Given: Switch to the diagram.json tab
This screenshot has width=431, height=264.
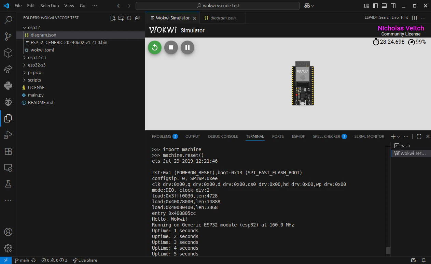Looking at the screenshot, I should (x=222, y=17).
